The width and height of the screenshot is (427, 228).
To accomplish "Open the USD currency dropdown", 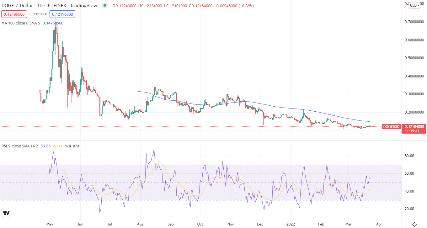I will click(415, 5).
